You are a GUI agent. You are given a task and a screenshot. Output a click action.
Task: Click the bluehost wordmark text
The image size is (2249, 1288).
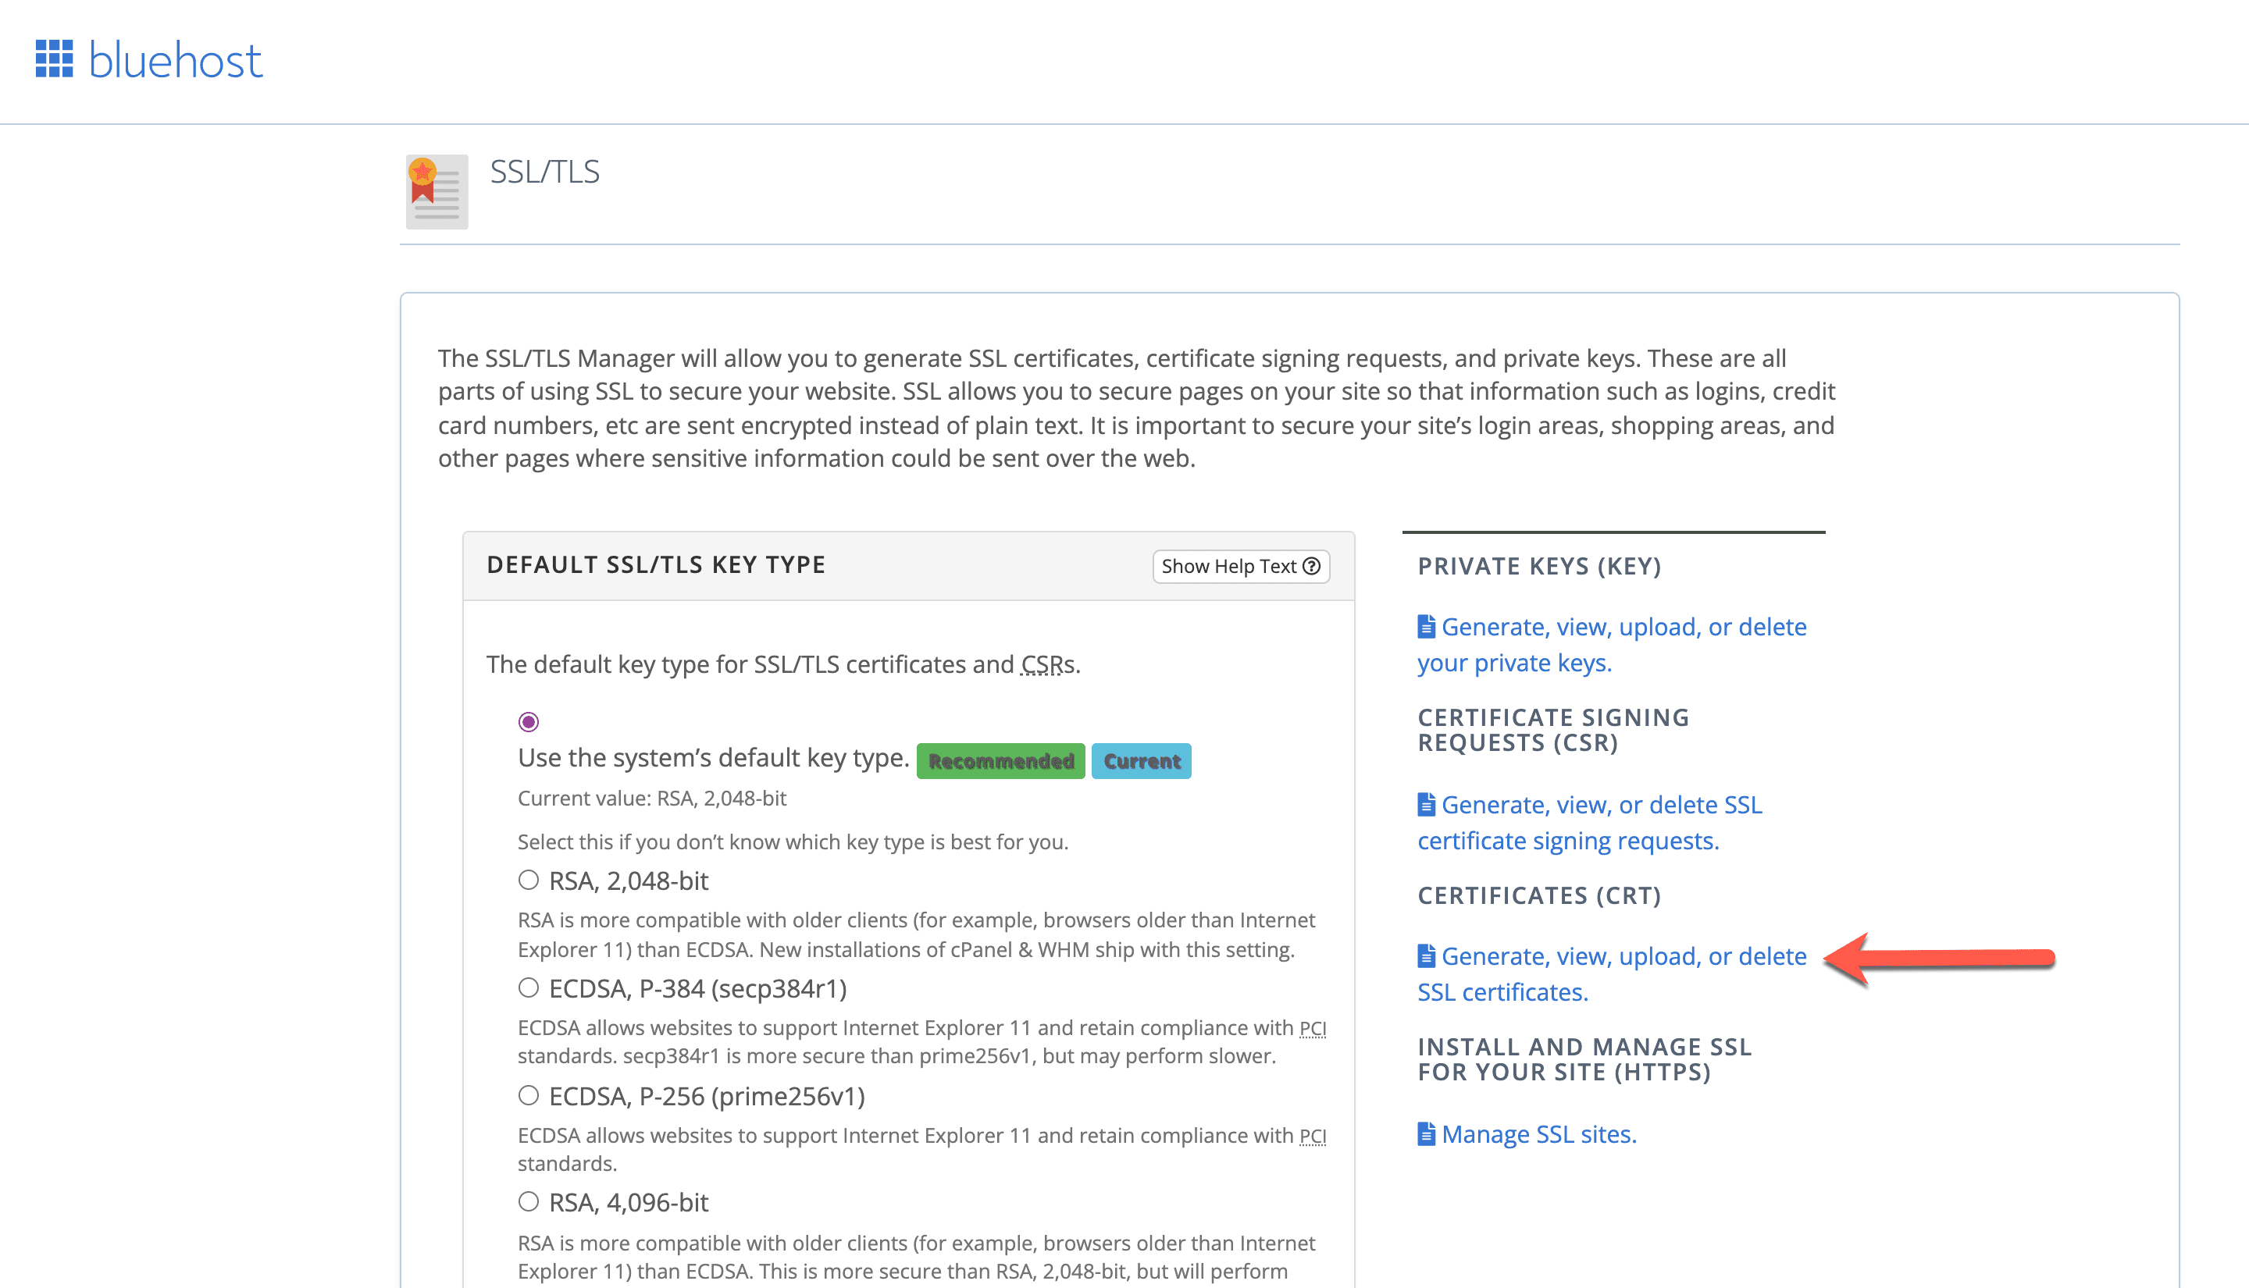coord(175,60)
